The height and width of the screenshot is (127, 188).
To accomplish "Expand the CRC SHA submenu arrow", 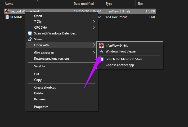I will tap(94, 28).
